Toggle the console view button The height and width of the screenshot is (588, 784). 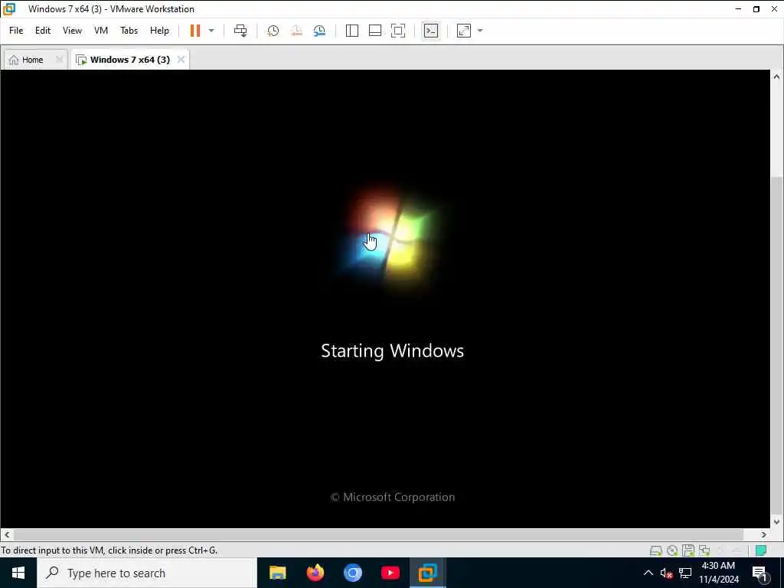tap(430, 31)
